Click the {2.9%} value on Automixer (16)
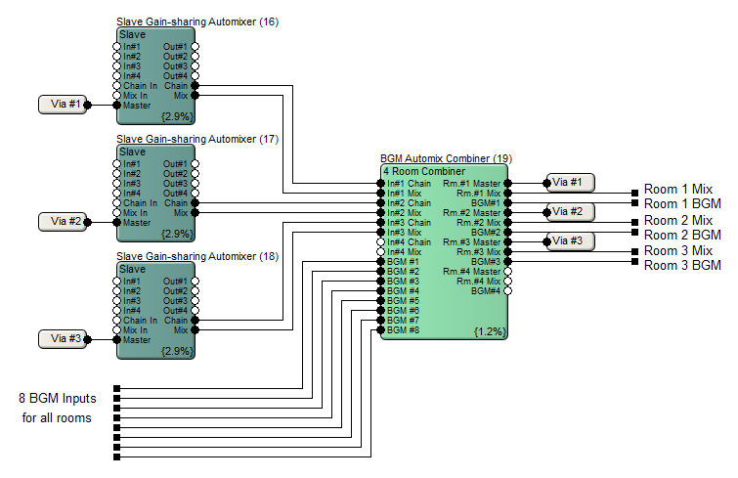This screenshot has width=738, height=478. tap(177, 116)
